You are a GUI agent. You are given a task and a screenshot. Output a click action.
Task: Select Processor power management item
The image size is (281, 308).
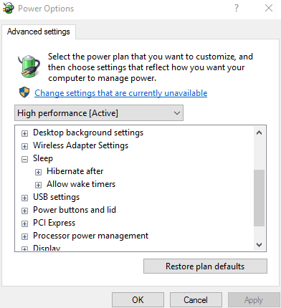coord(90,236)
